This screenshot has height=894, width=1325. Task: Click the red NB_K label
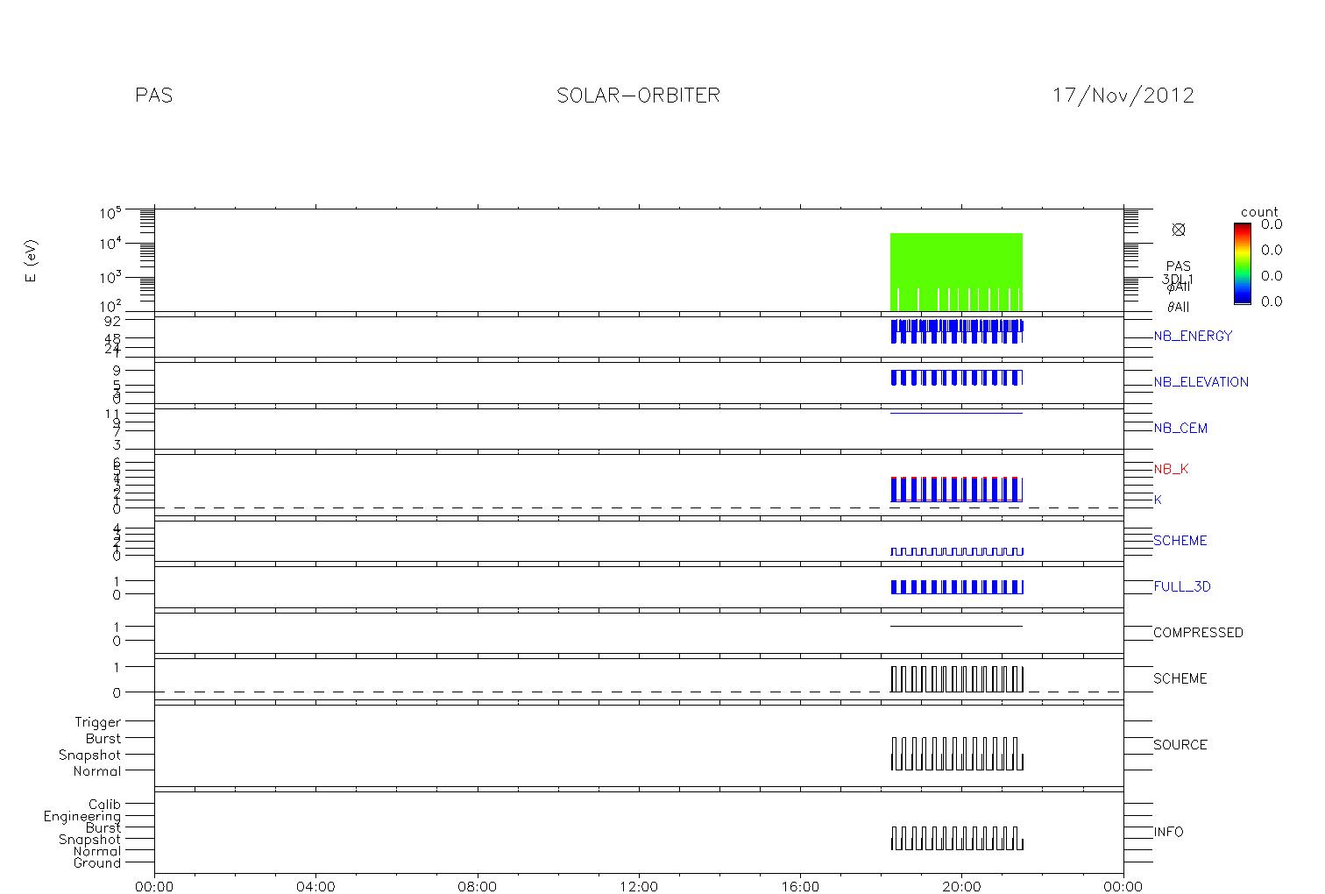click(1172, 469)
